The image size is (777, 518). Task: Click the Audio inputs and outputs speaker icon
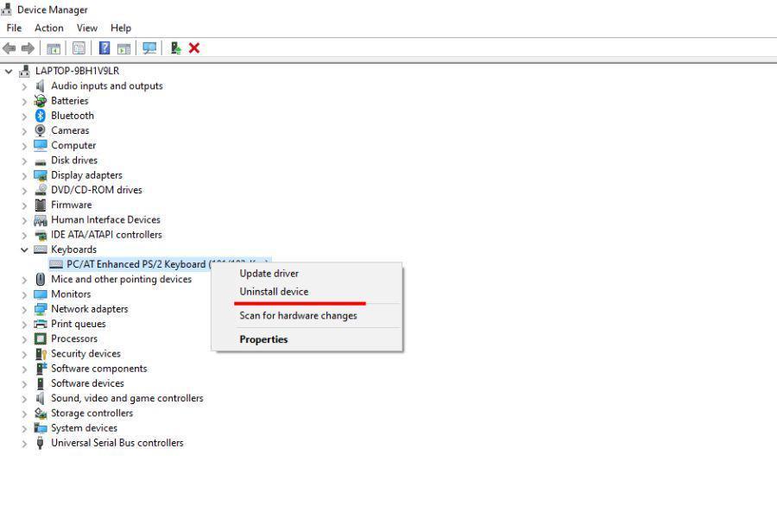coord(40,85)
